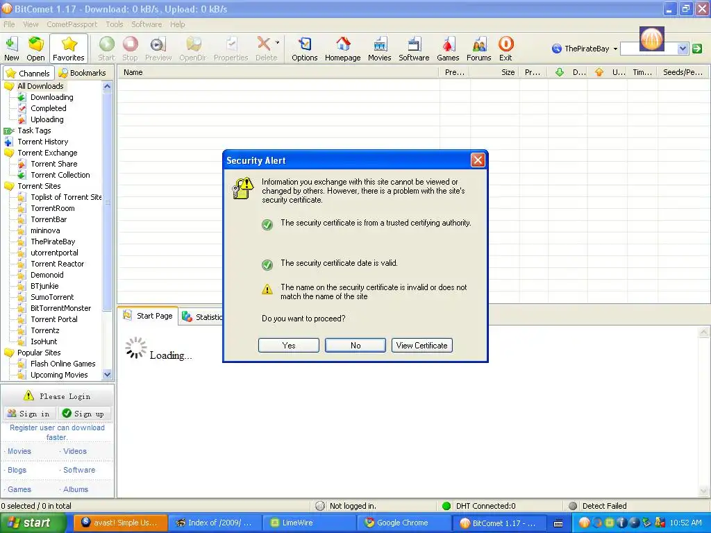
Task: Click the DHT Connected green status icon
Action: [446, 506]
